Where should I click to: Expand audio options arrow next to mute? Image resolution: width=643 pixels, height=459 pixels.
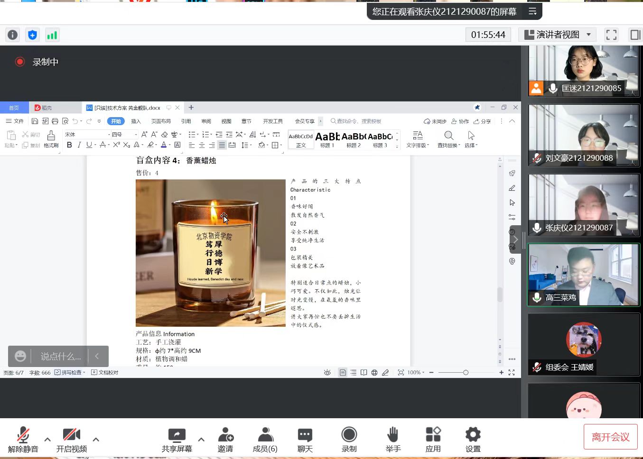coord(47,440)
